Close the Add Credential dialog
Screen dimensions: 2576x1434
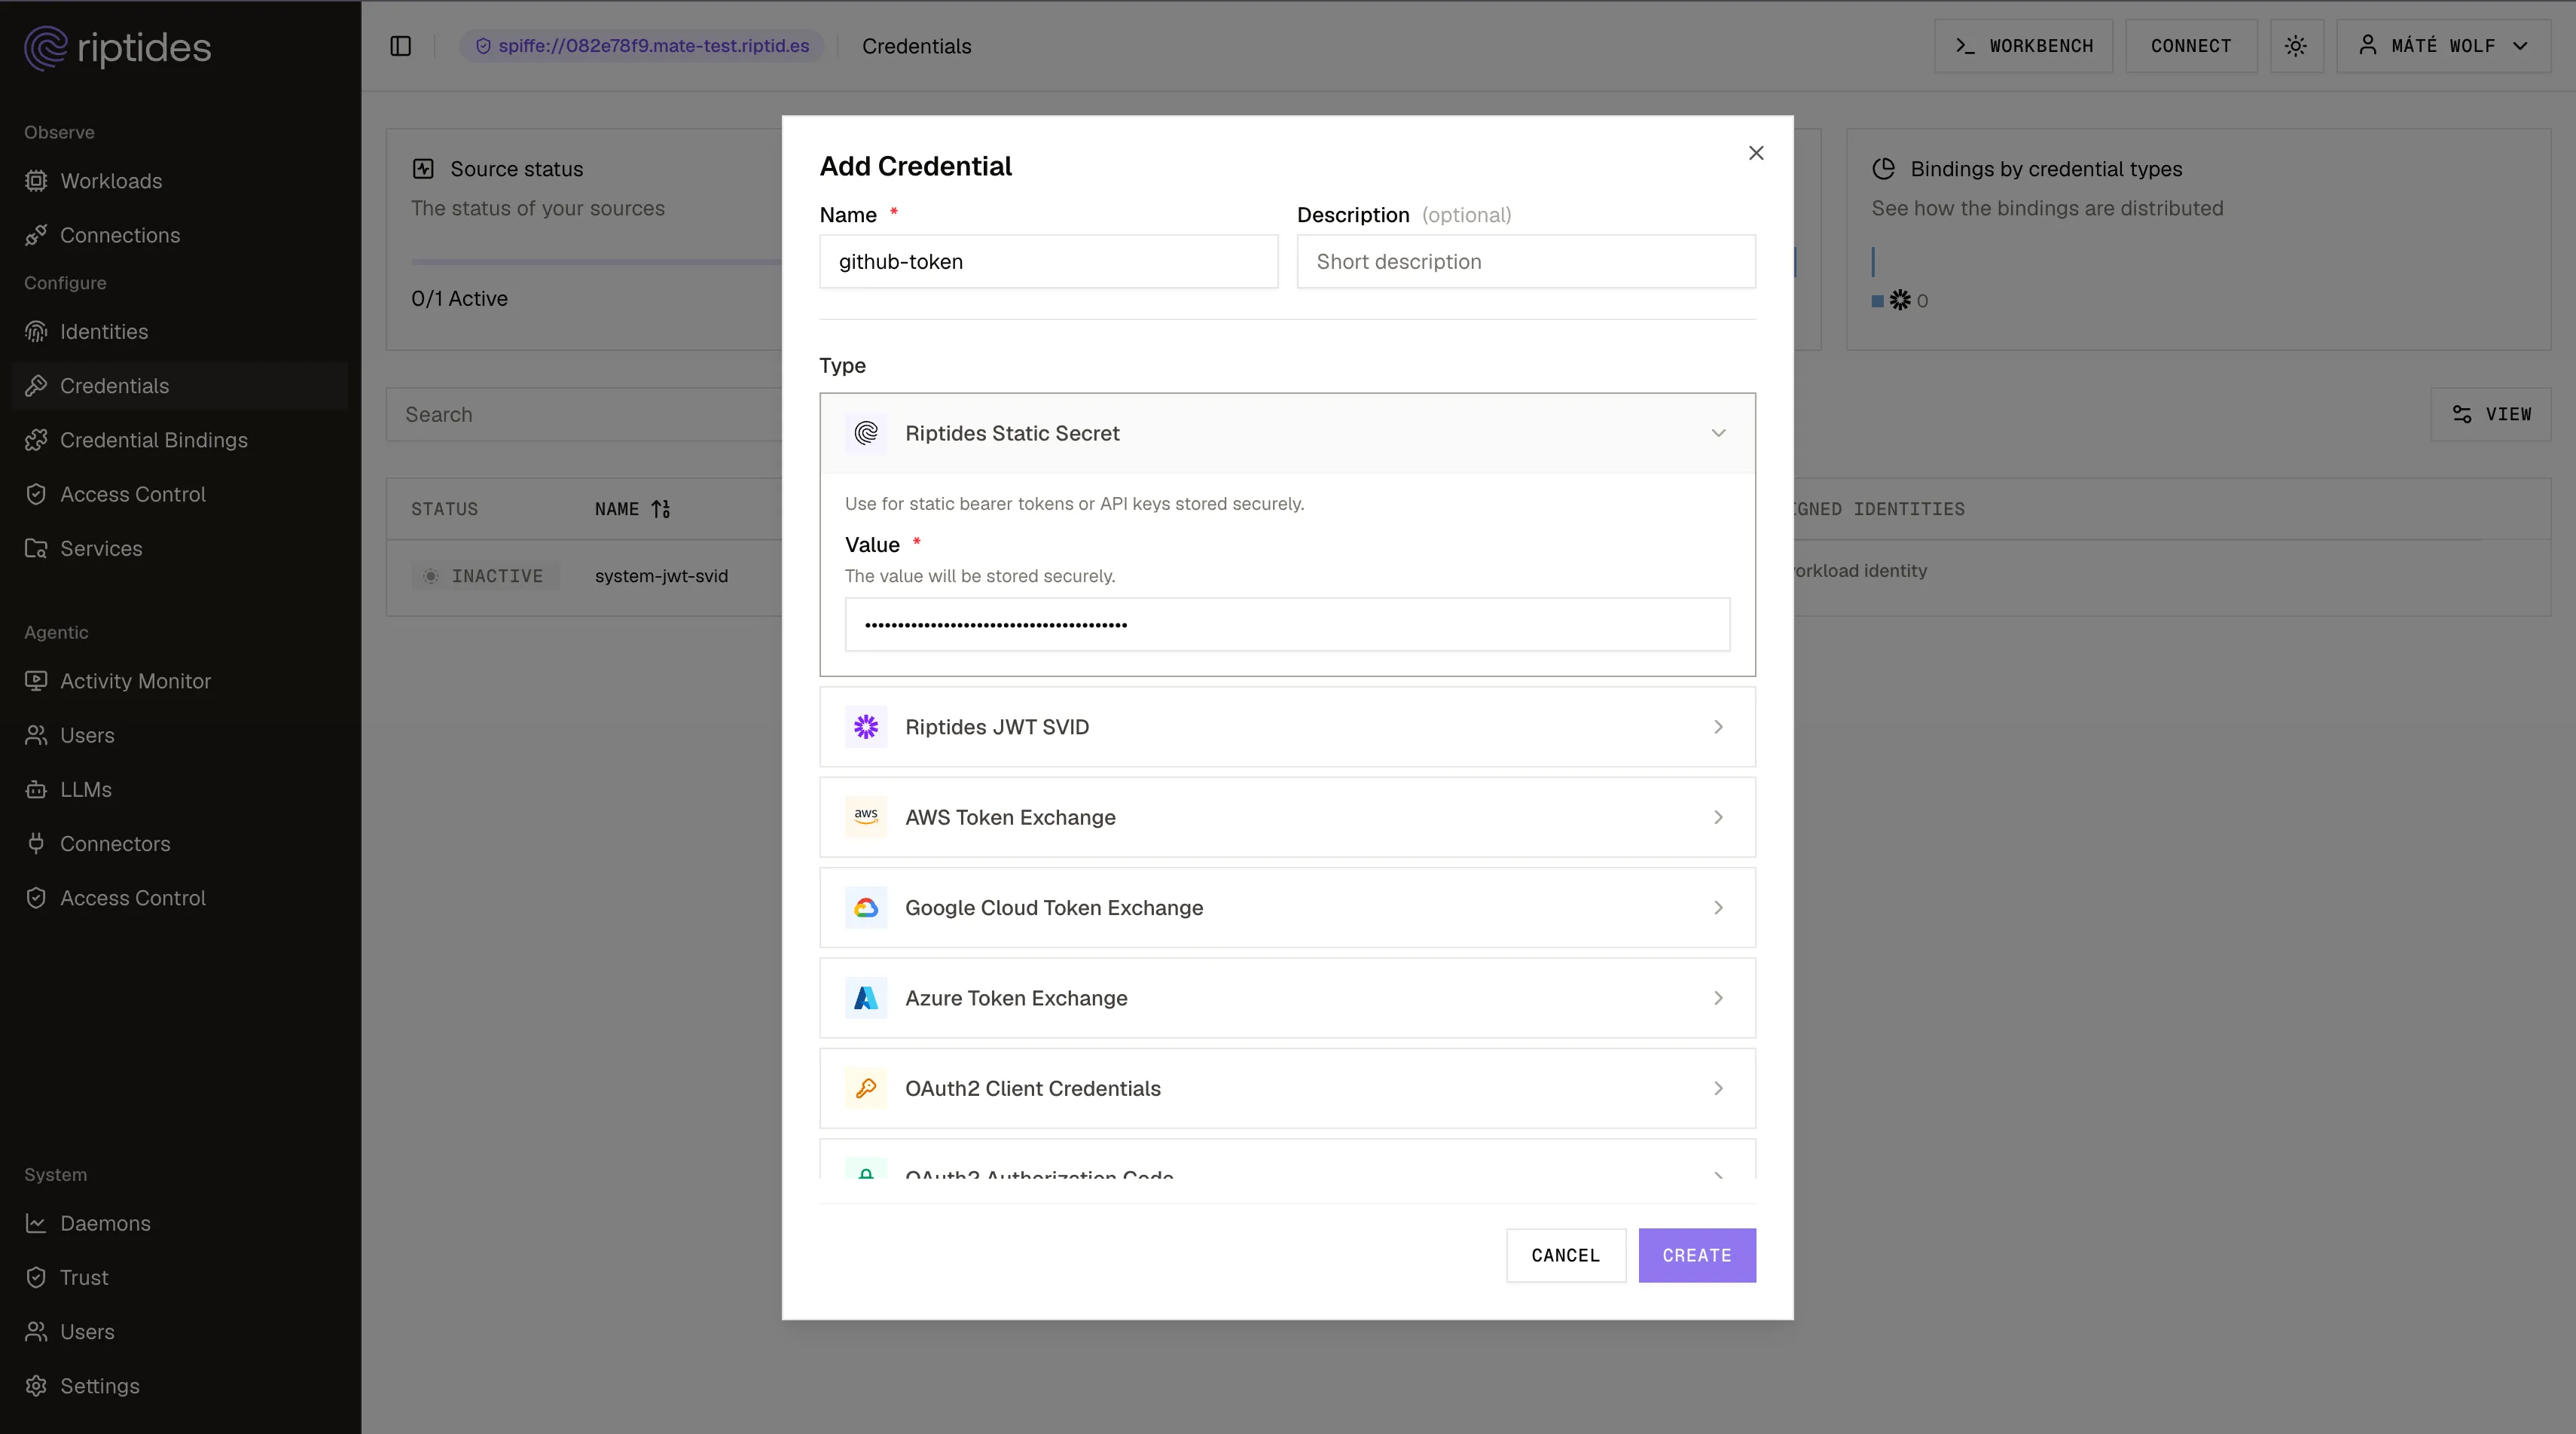pos(1756,153)
